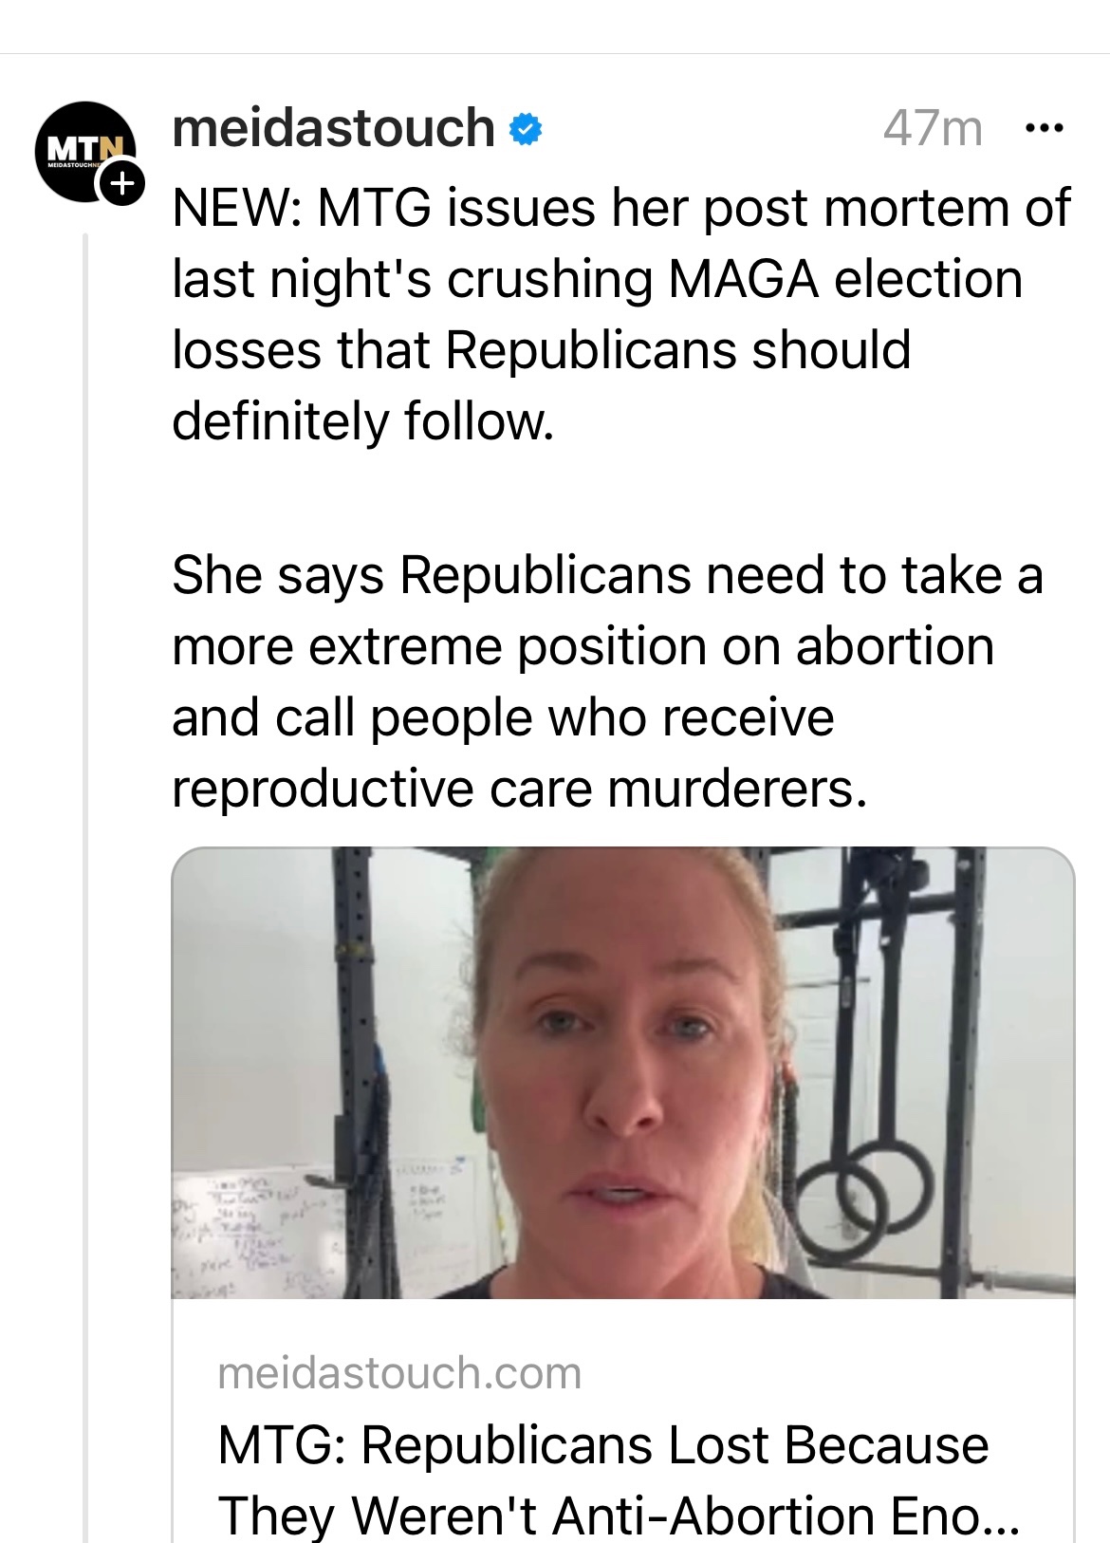Open the article preview thumbnail image
1110x1543 pixels.
(622, 1072)
